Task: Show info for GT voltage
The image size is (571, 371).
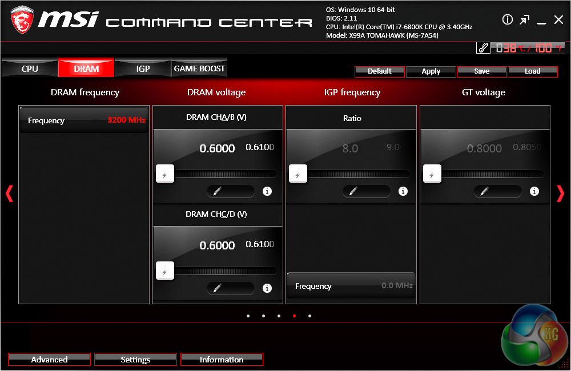Action: click(534, 191)
